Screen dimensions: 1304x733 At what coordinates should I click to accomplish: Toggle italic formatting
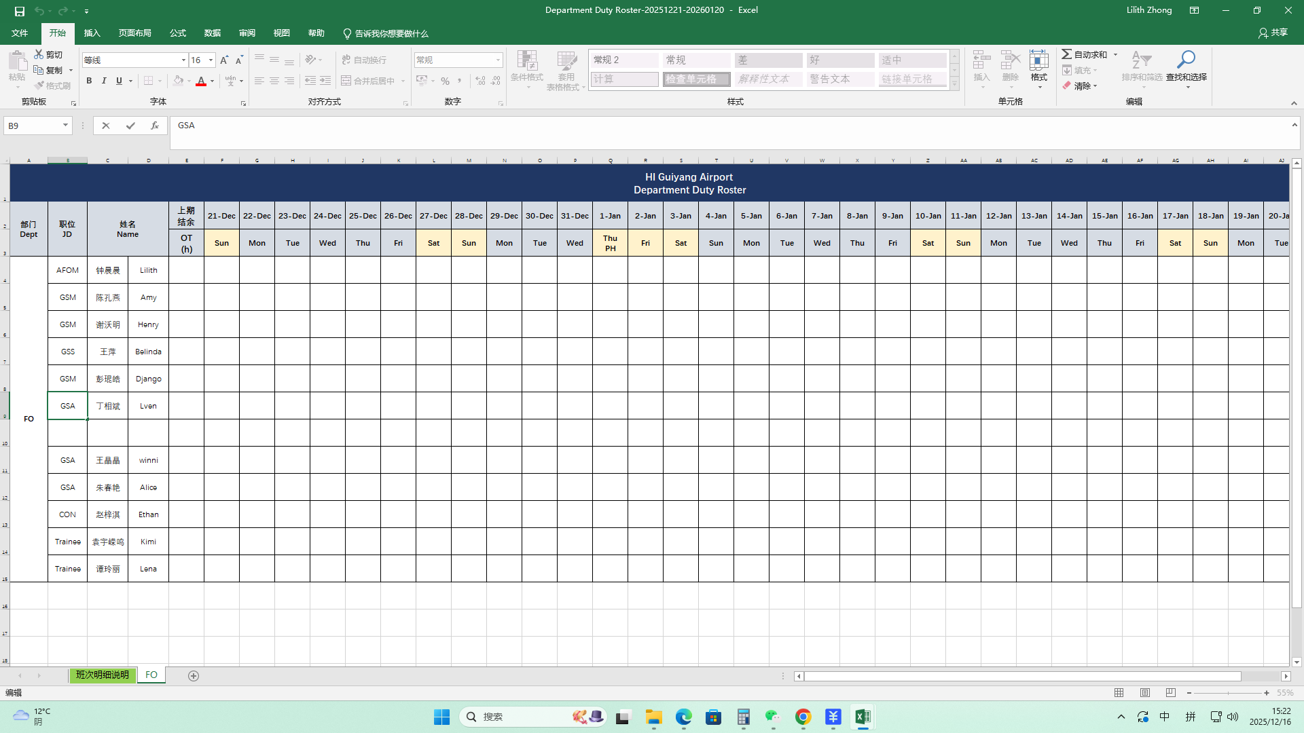pyautogui.click(x=104, y=81)
